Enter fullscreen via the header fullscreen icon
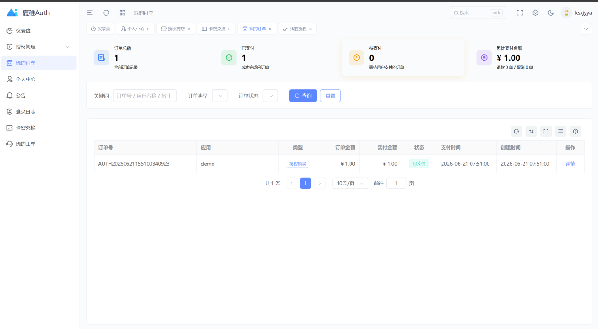 pos(520,13)
